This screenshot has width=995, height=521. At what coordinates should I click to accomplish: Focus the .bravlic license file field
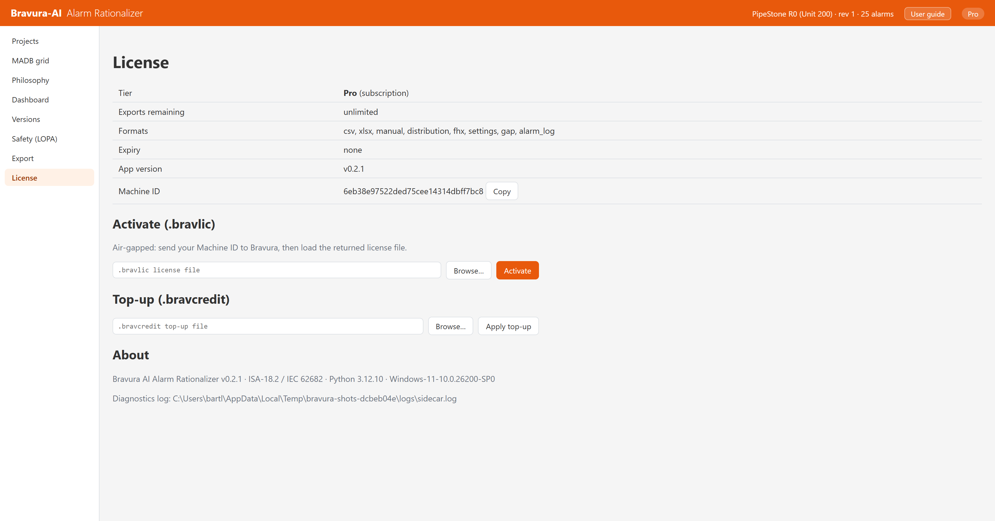coord(277,270)
